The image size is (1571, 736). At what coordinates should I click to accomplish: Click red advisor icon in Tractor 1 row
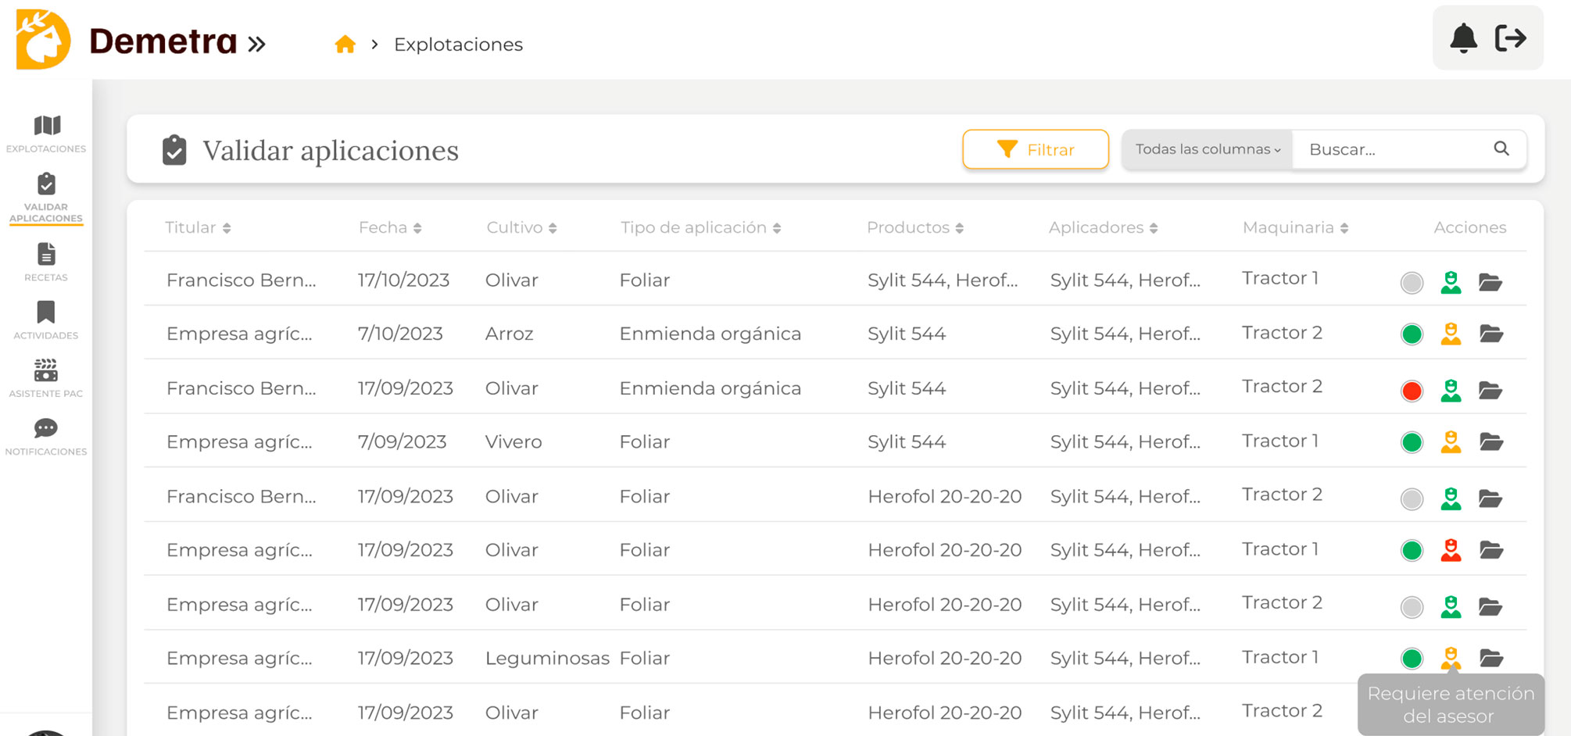(x=1451, y=551)
